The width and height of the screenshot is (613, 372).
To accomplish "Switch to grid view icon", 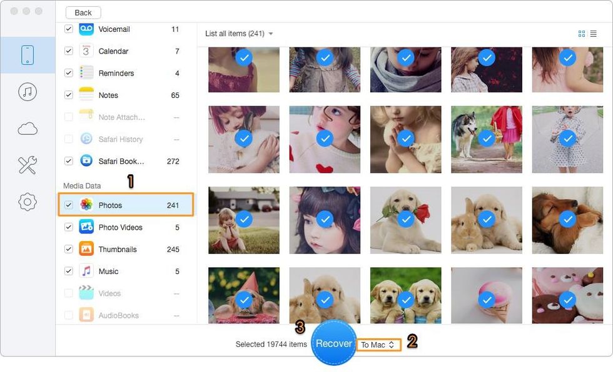I will pos(582,34).
